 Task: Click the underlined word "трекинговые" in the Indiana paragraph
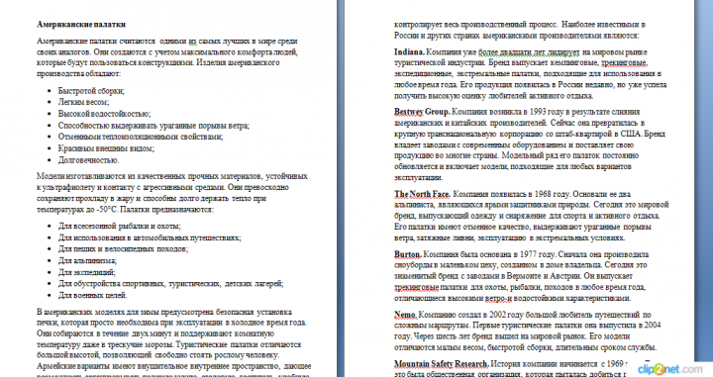pos(624,63)
